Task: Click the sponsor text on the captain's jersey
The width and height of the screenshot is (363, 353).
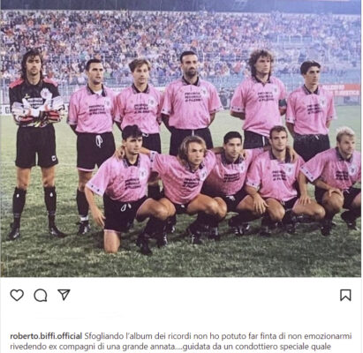Action: [x=267, y=97]
